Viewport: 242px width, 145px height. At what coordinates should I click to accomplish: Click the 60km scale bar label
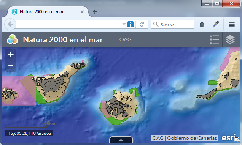tap(49, 123)
